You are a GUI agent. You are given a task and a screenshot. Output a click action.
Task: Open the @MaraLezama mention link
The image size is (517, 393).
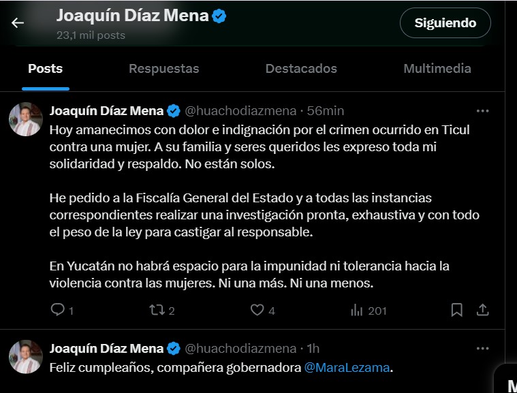(x=347, y=368)
